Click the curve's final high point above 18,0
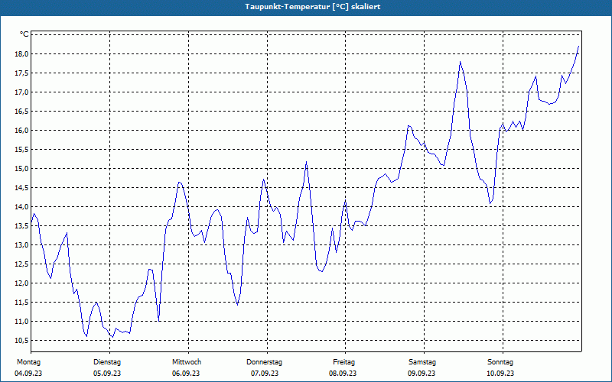This screenshot has width=612, height=382. [x=578, y=47]
